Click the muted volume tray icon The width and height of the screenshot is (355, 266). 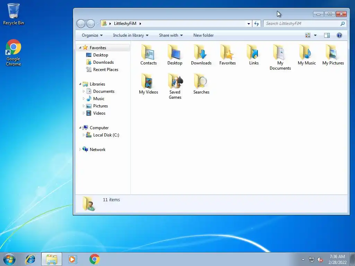point(320,260)
